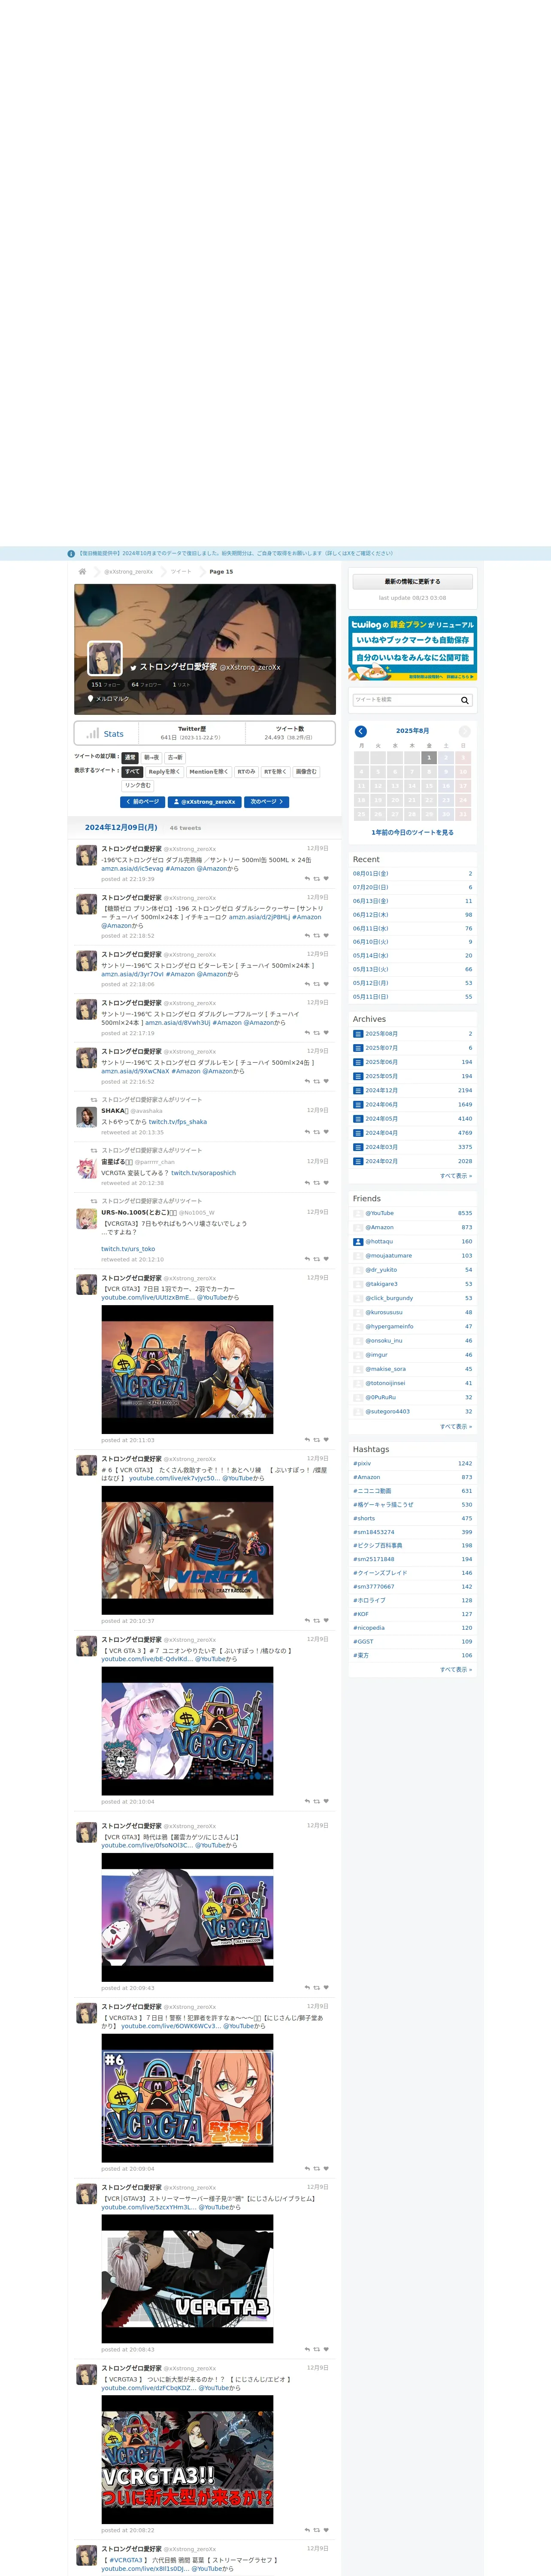Screen dimensions: 551x2576
Task: Open amzn.asia/d/ic5evag link
Action: click(x=132, y=869)
